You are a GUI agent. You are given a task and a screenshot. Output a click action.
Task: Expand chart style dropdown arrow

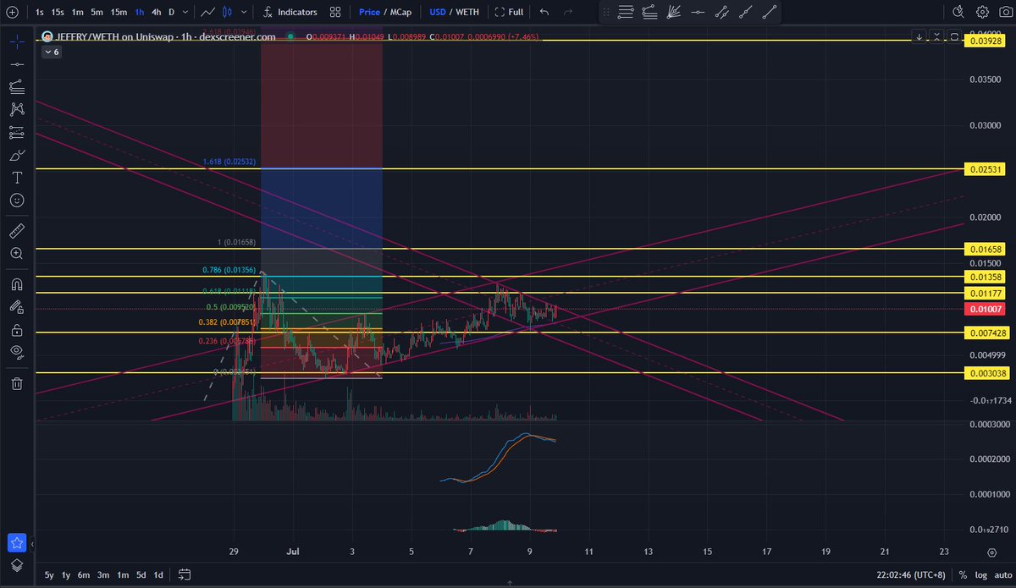[244, 13]
